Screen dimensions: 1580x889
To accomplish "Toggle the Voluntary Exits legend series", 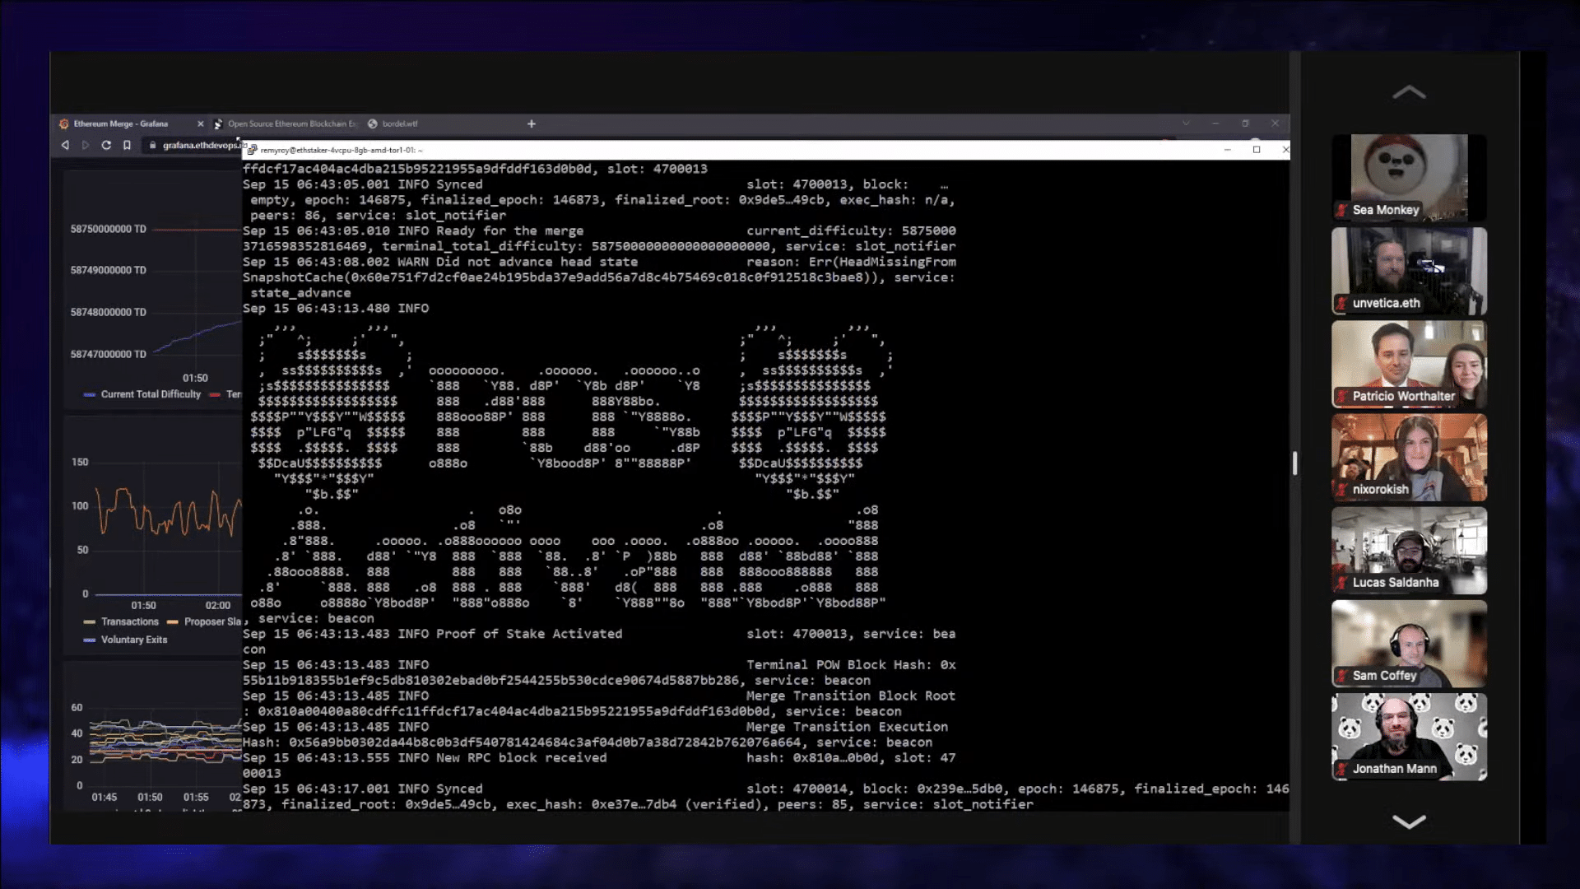I will (125, 640).
